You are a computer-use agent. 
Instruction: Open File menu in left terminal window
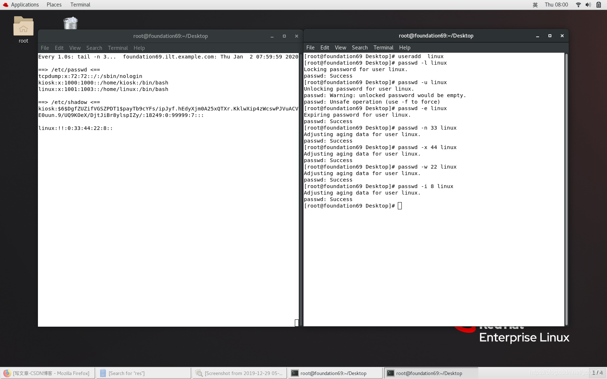45,48
